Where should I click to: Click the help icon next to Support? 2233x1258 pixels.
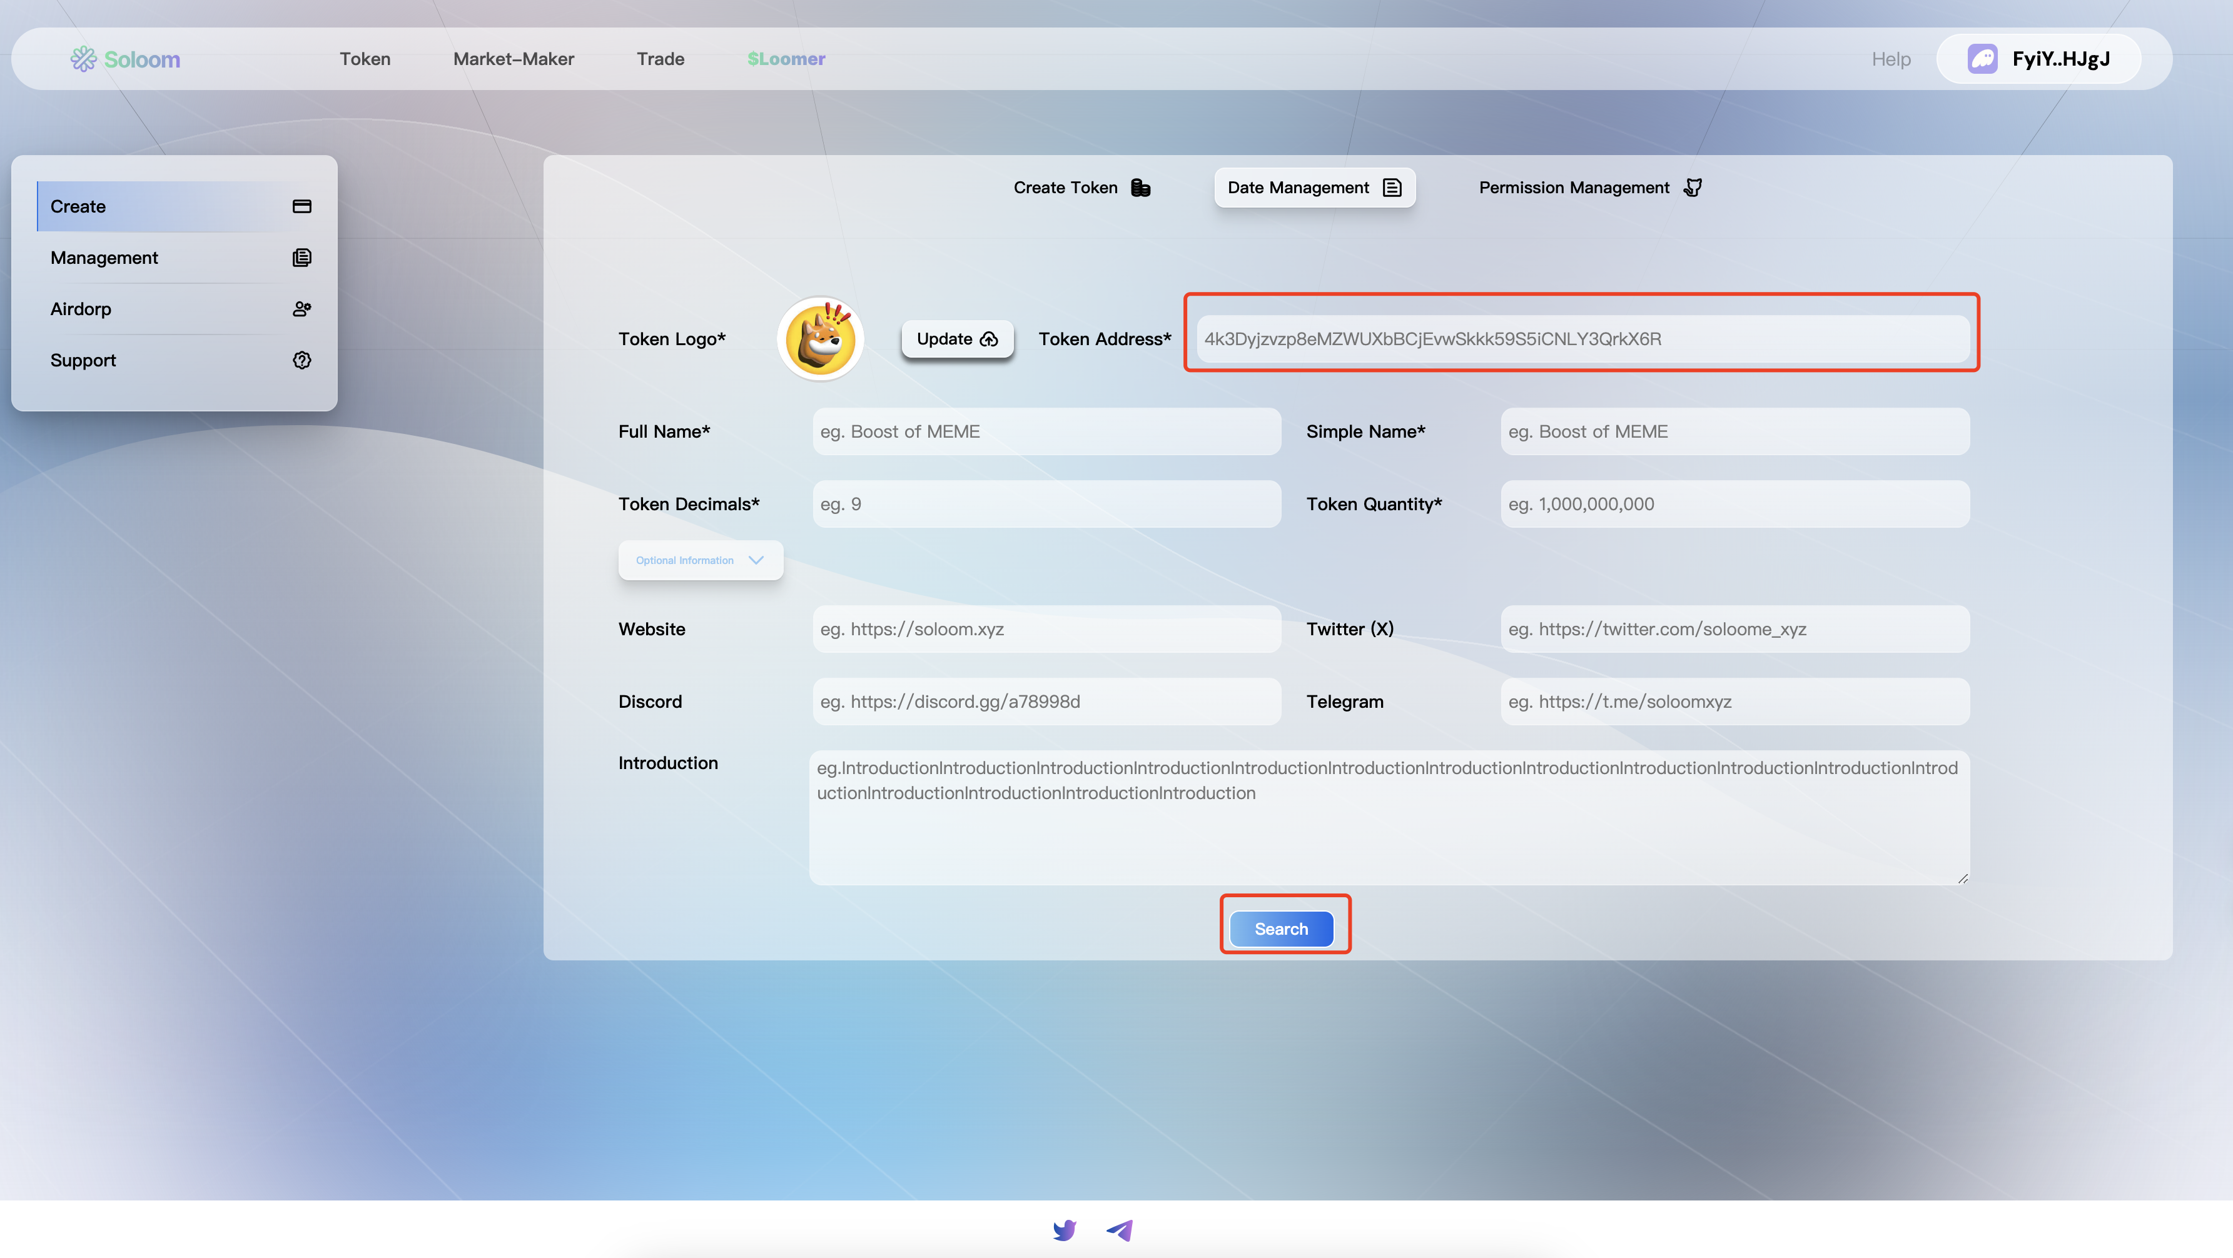[301, 360]
